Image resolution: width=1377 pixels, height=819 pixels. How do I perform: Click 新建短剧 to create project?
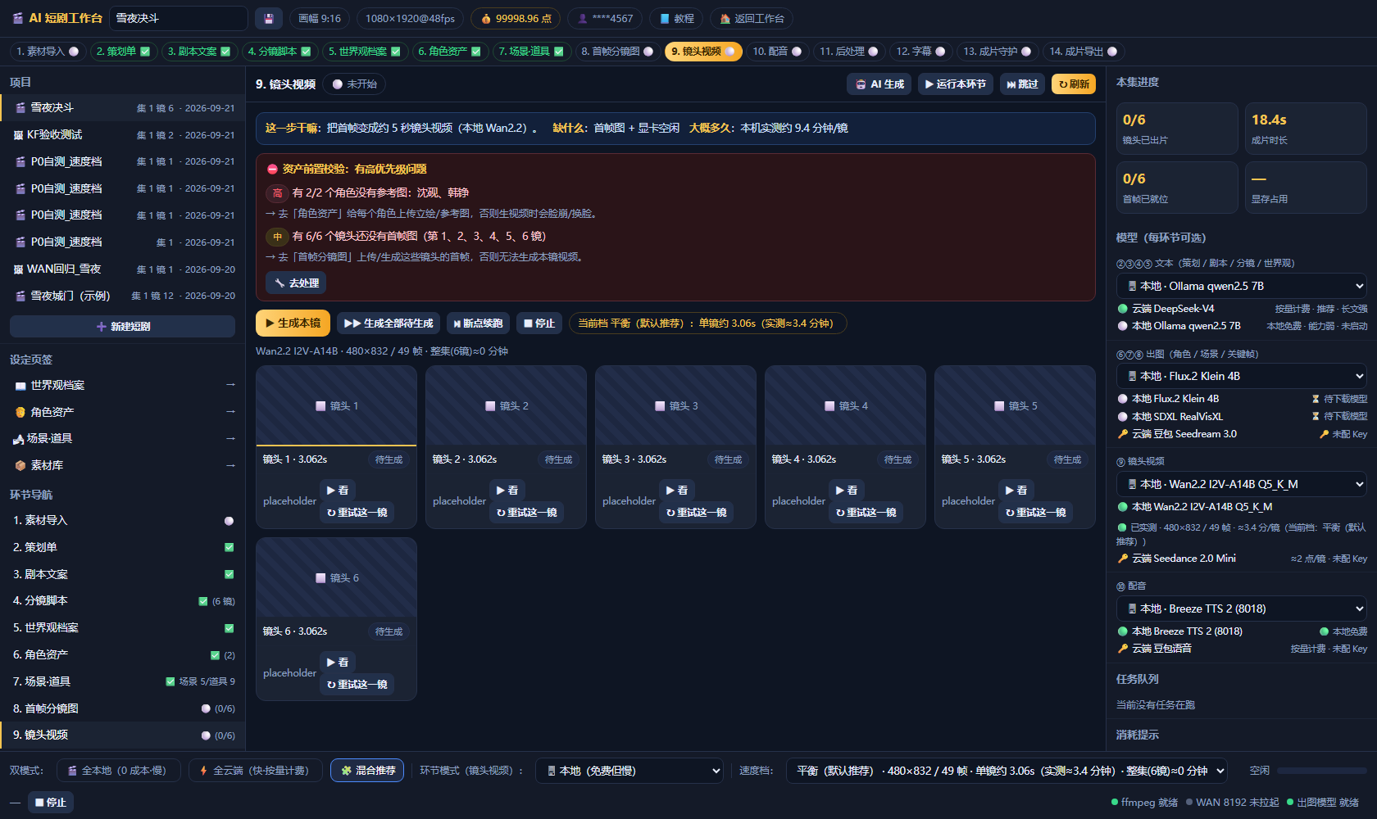coord(123,326)
